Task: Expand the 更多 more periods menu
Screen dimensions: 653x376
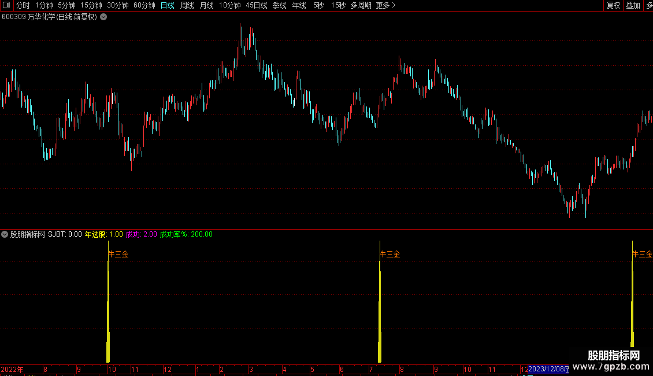Action: 385,5
